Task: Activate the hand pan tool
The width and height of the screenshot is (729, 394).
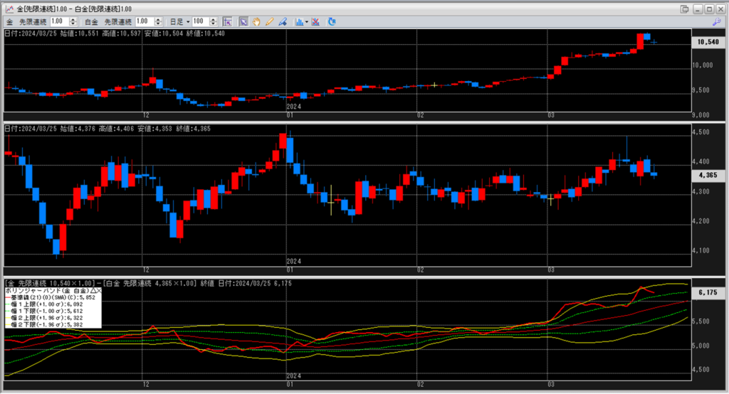Action: click(x=256, y=22)
